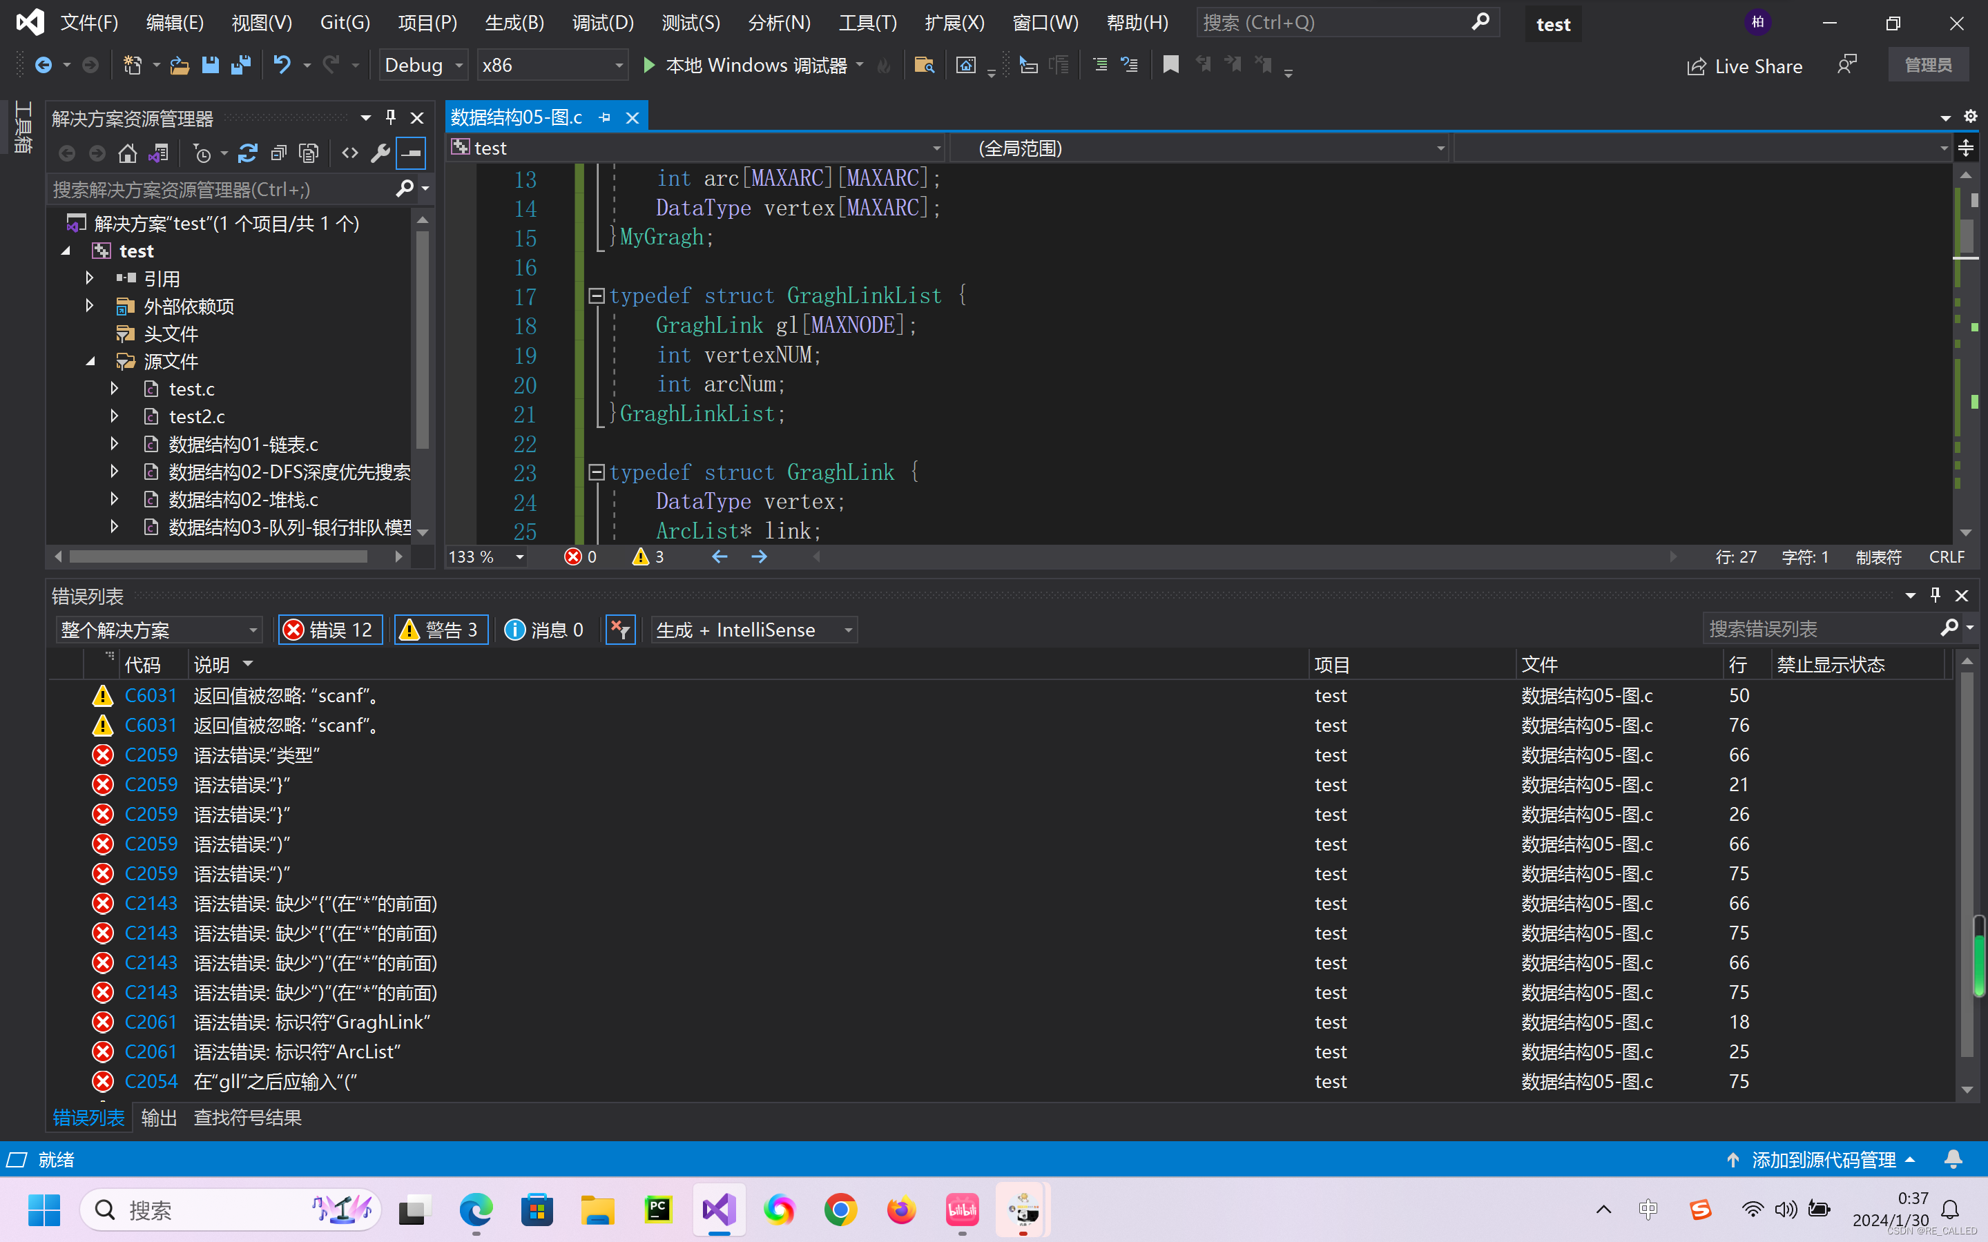Image resolution: width=1988 pixels, height=1242 pixels.
Task: Click the bookmark toggle icon in toolbar
Action: [1170, 65]
